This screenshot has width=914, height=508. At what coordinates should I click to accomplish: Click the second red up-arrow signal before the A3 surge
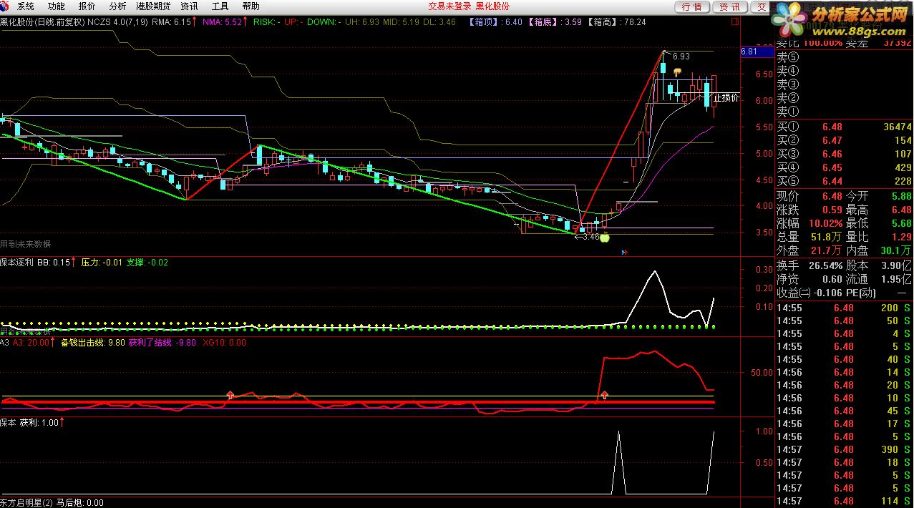tap(605, 394)
